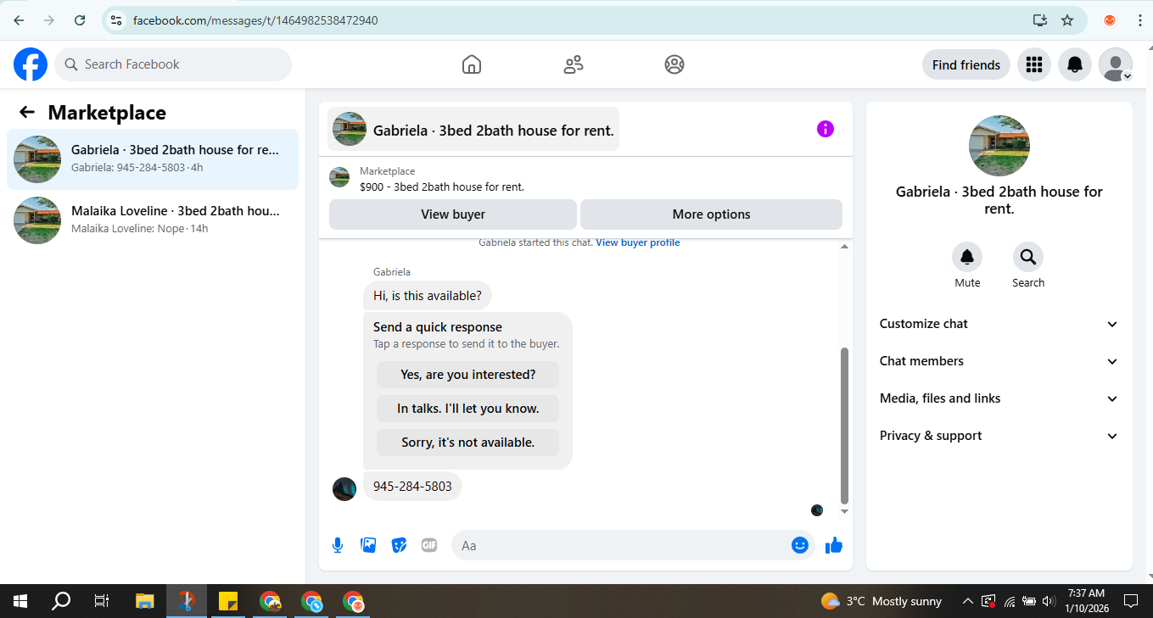Mute the conversation with the bell icon
Image resolution: width=1153 pixels, height=618 pixels.
point(967,257)
